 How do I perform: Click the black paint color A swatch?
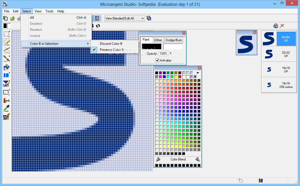point(152,47)
